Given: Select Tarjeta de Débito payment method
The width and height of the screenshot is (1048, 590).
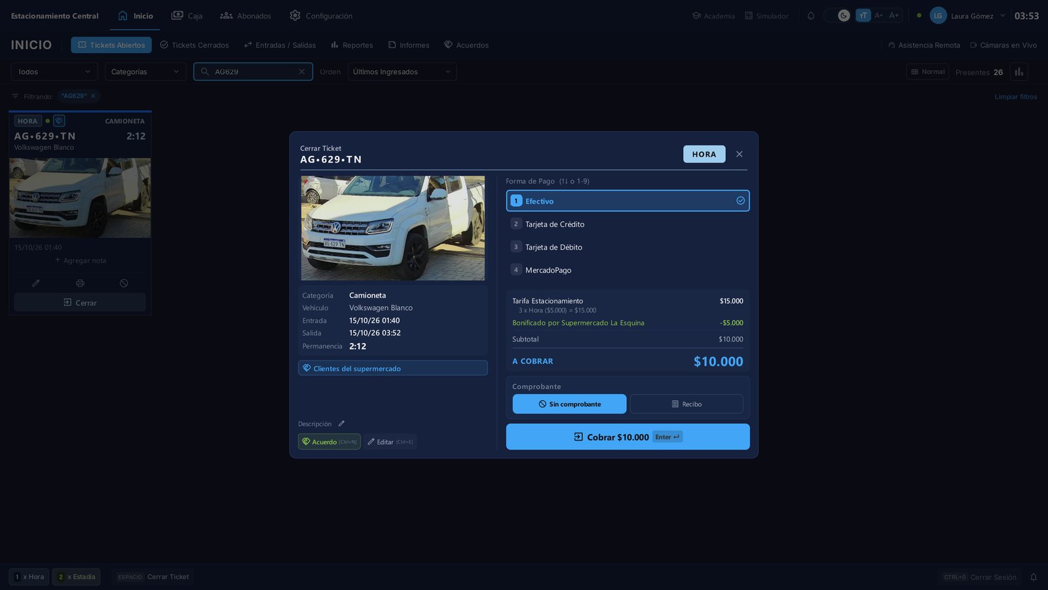Looking at the screenshot, I should tap(627, 247).
